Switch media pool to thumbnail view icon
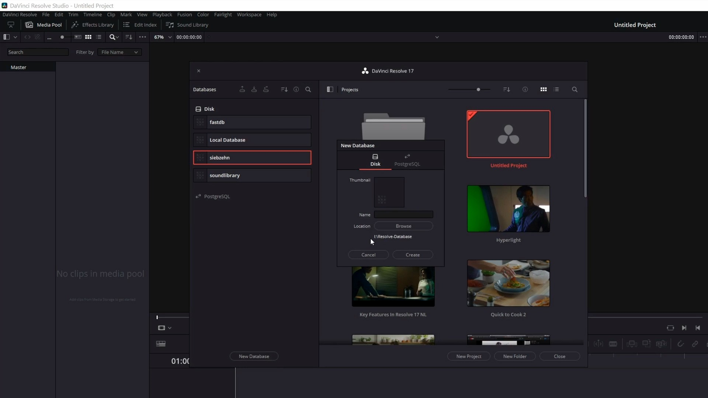708x398 pixels. click(x=88, y=37)
